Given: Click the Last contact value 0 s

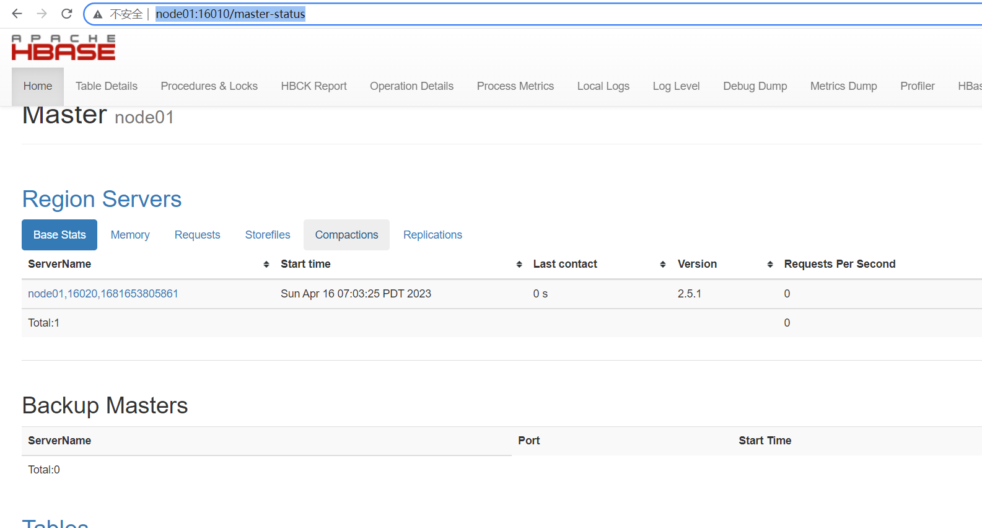Looking at the screenshot, I should coord(540,294).
